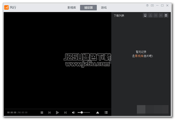Screen dimensions: 175x120
Task: Click the start download icon
Action: [x=150, y=15]
